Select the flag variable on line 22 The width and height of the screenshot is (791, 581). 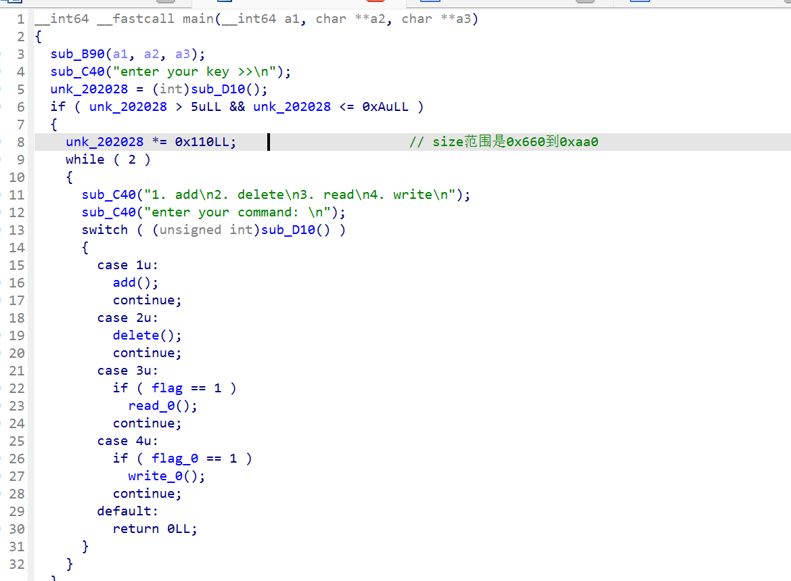pyautogui.click(x=166, y=388)
